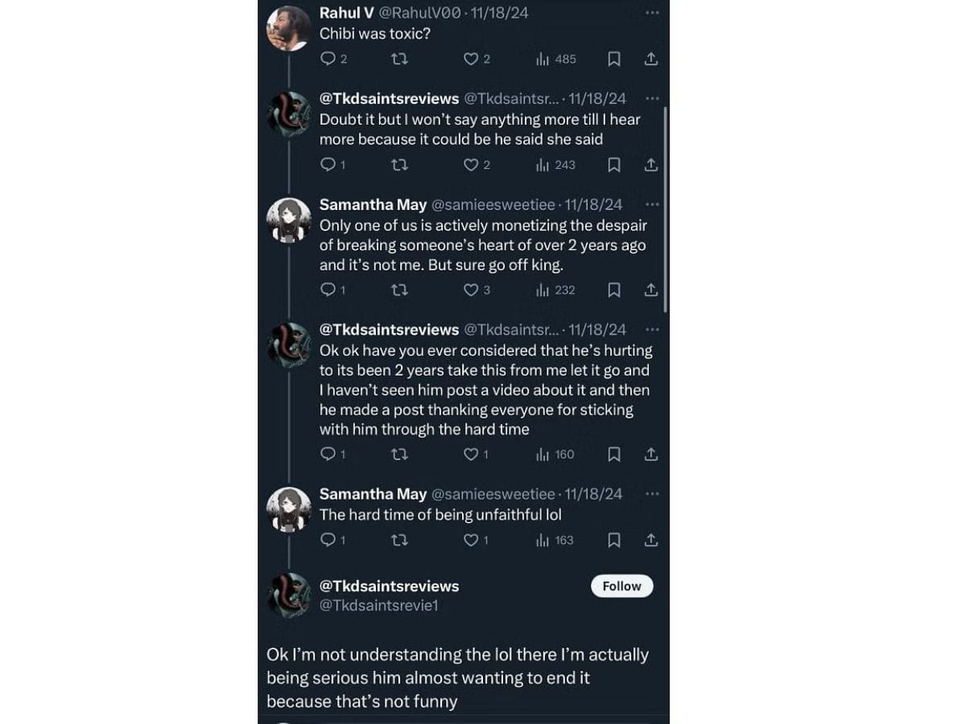The width and height of the screenshot is (966, 724).
Task: Open more options menu on Rahul V's tweet
Action: pyautogui.click(x=652, y=12)
